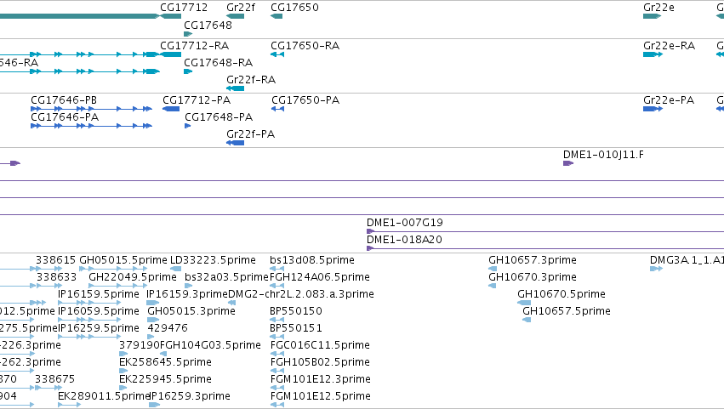Open the DME1-007G19 clone label

click(x=404, y=223)
